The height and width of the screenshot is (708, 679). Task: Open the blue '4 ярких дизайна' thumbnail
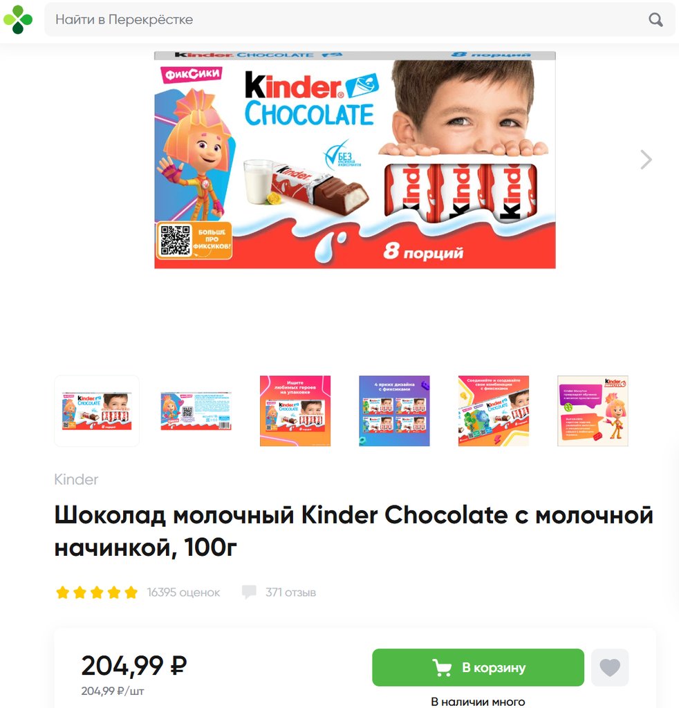pos(394,411)
